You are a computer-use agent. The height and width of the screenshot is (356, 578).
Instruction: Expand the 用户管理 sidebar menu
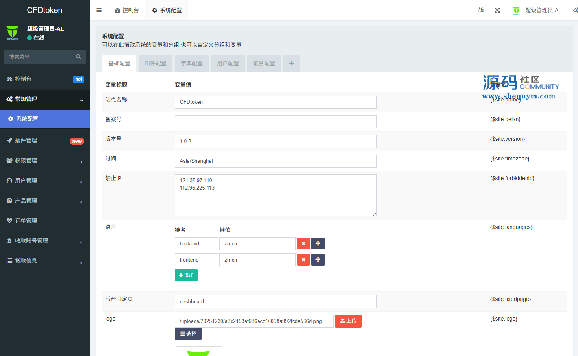pos(45,181)
